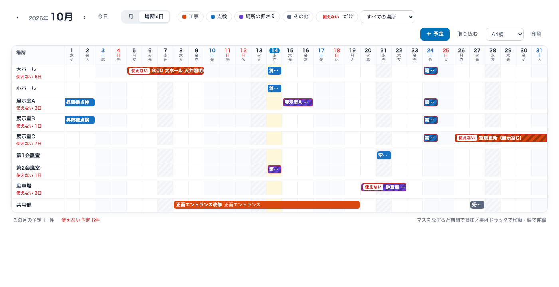Go to previous month with left chevron
This screenshot has height=287, width=559.
(x=18, y=17)
